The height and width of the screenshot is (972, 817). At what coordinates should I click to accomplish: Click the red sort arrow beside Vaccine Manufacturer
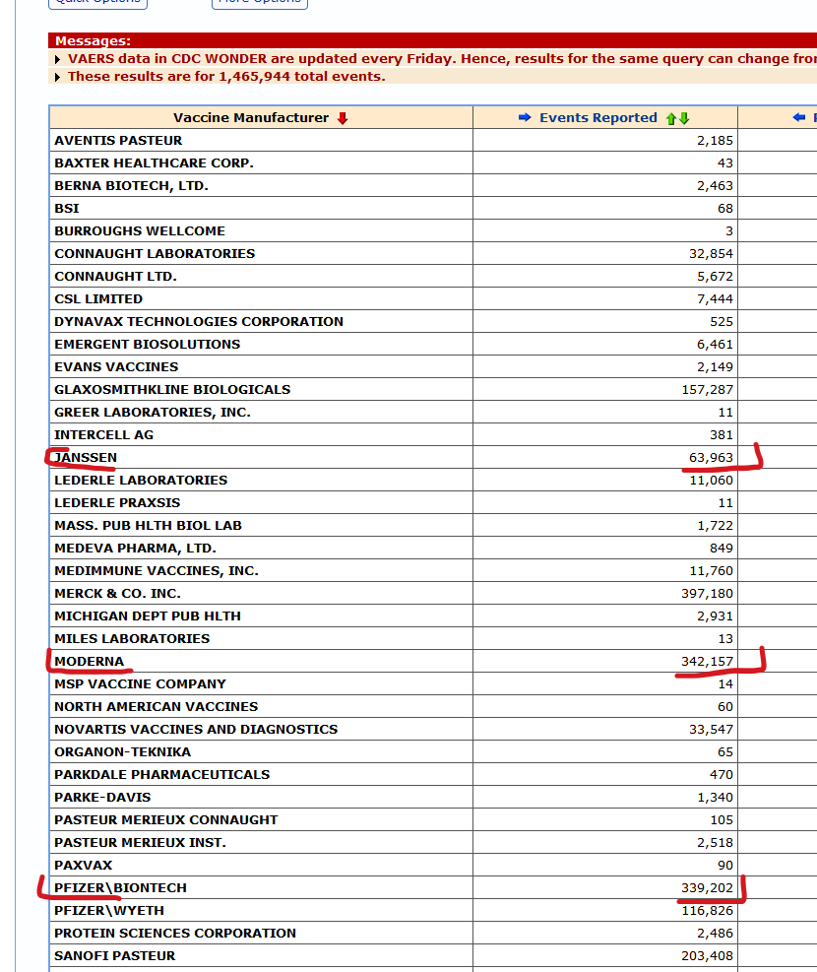(x=343, y=118)
